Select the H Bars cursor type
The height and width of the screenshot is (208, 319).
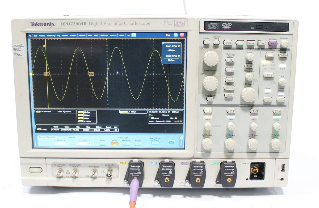coord(103,144)
